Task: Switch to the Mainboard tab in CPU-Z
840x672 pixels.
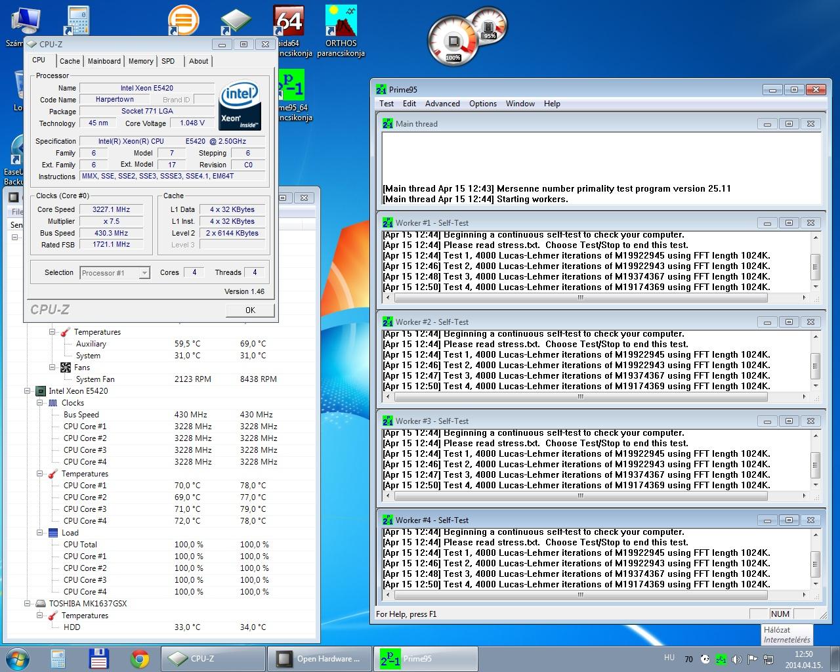Action: pyautogui.click(x=104, y=61)
